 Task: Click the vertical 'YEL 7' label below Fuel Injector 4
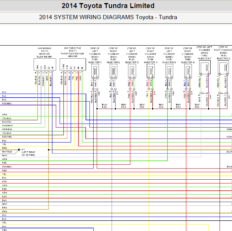[147, 94]
